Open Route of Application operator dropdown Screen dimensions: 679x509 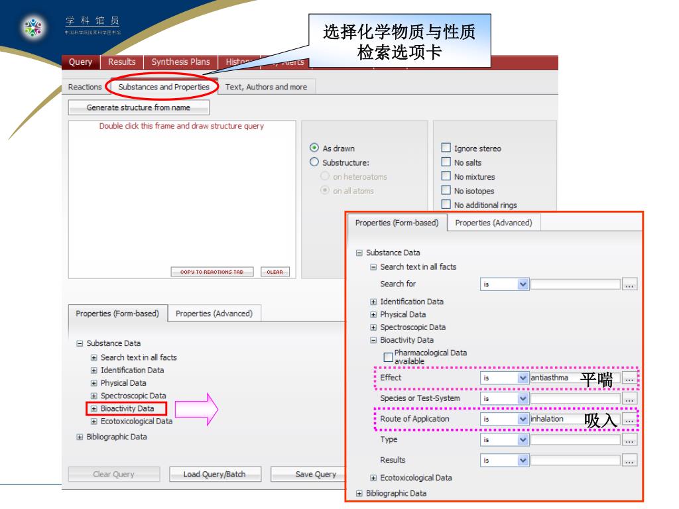click(x=523, y=419)
